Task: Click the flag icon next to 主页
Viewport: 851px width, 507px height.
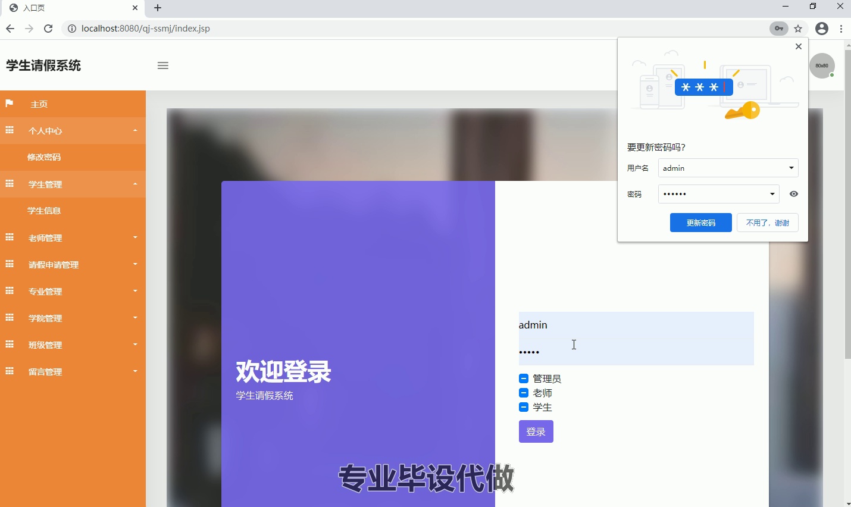Action: pyautogui.click(x=10, y=104)
